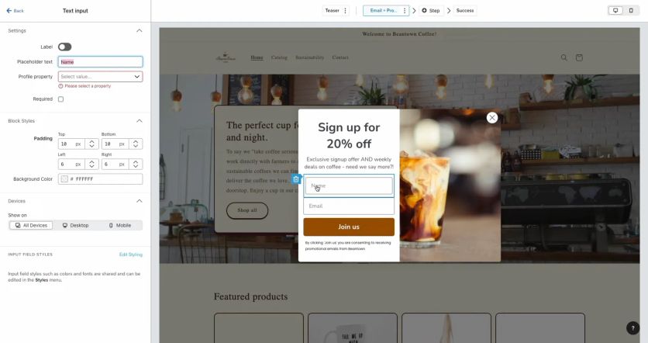Check the Required checkbox

(x=60, y=99)
